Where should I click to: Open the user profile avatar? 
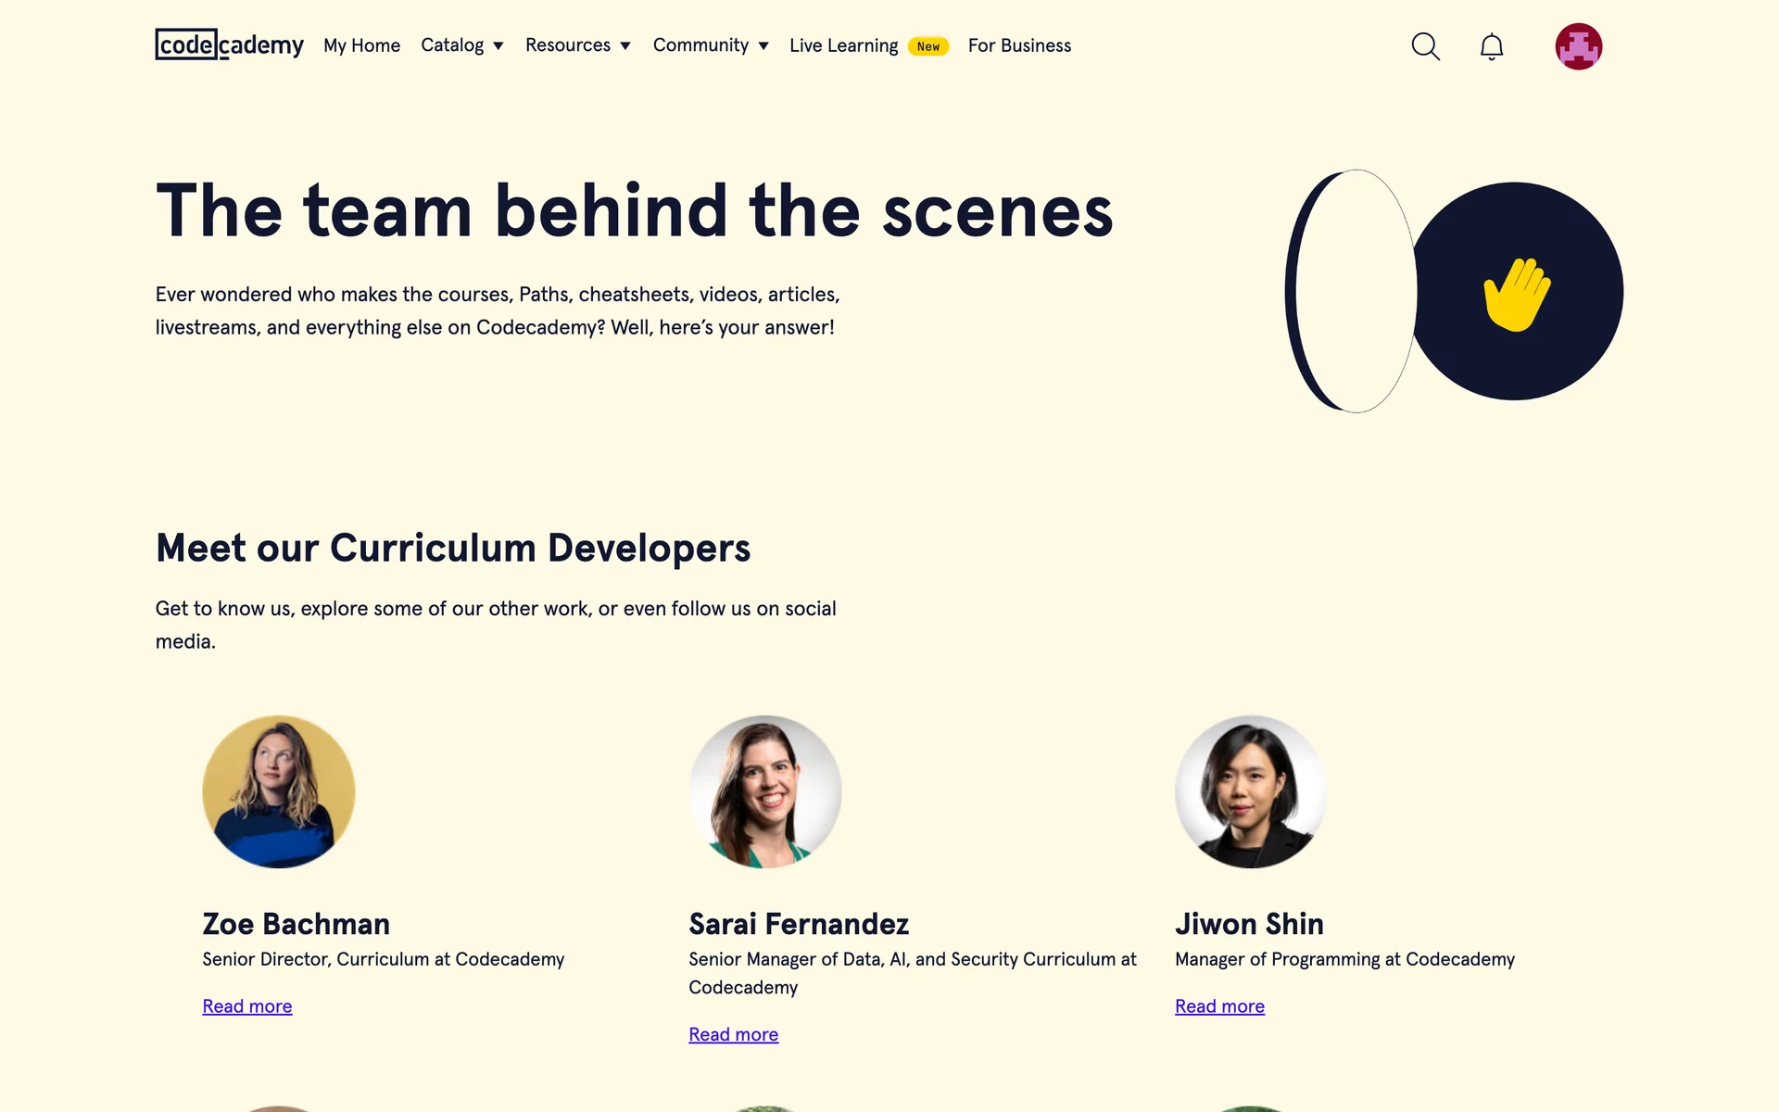point(1578,46)
